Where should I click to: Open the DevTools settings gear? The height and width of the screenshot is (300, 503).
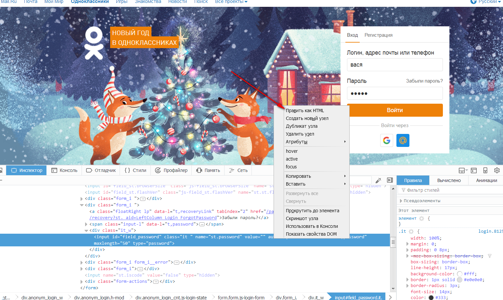497,170
